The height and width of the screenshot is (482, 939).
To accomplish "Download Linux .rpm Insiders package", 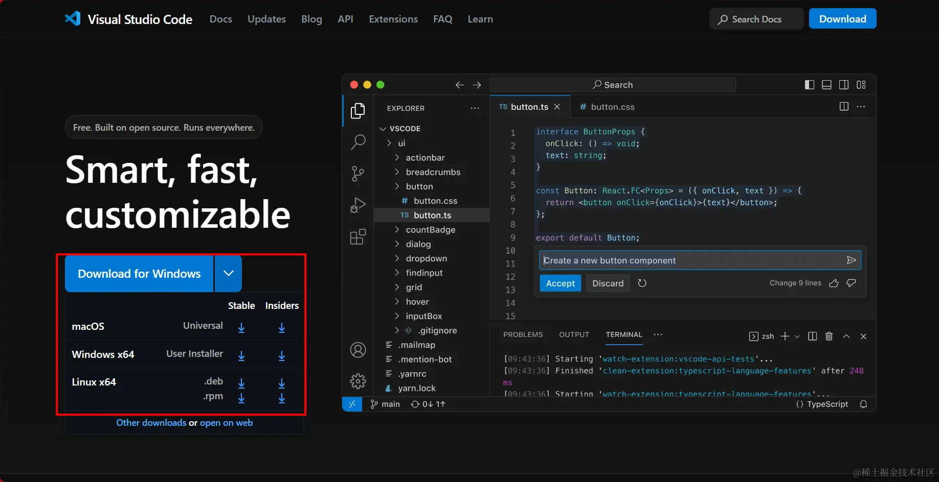I will [282, 398].
